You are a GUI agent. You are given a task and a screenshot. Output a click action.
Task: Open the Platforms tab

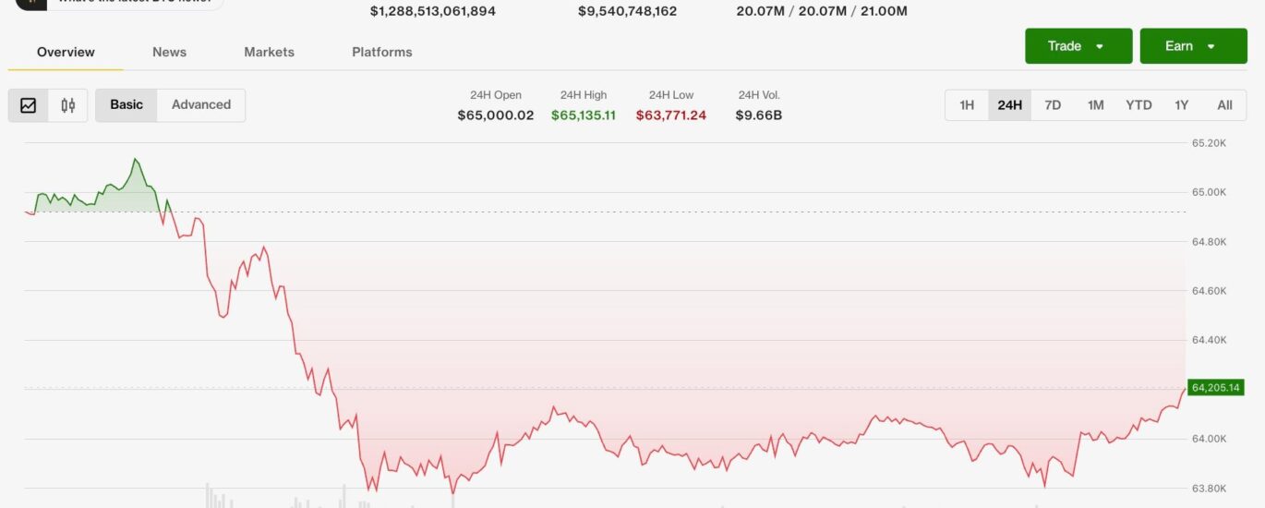point(382,52)
